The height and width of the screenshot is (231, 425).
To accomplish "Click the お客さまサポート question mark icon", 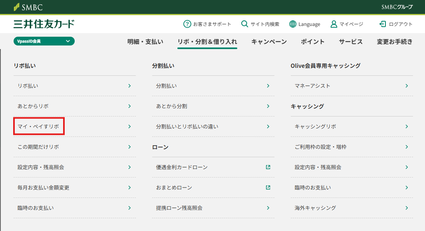I will [187, 24].
